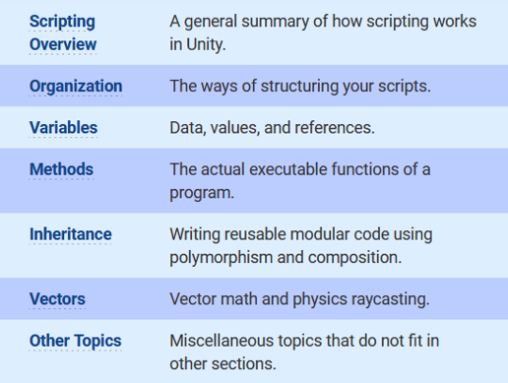Visit the Vectors link
508x383 pixels.
tap(57, 299)
